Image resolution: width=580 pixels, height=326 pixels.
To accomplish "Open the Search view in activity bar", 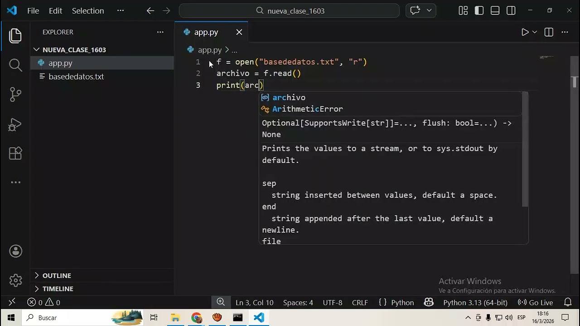I will [x=15, y=65].
